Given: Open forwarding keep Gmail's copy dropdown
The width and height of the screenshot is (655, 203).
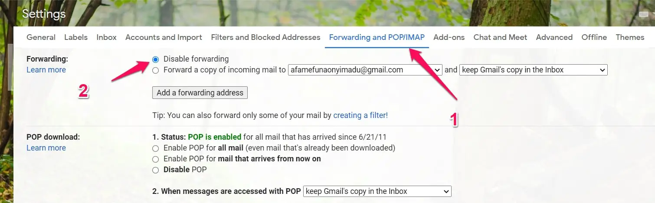Looking at the screenshot, I should (534, 70).
